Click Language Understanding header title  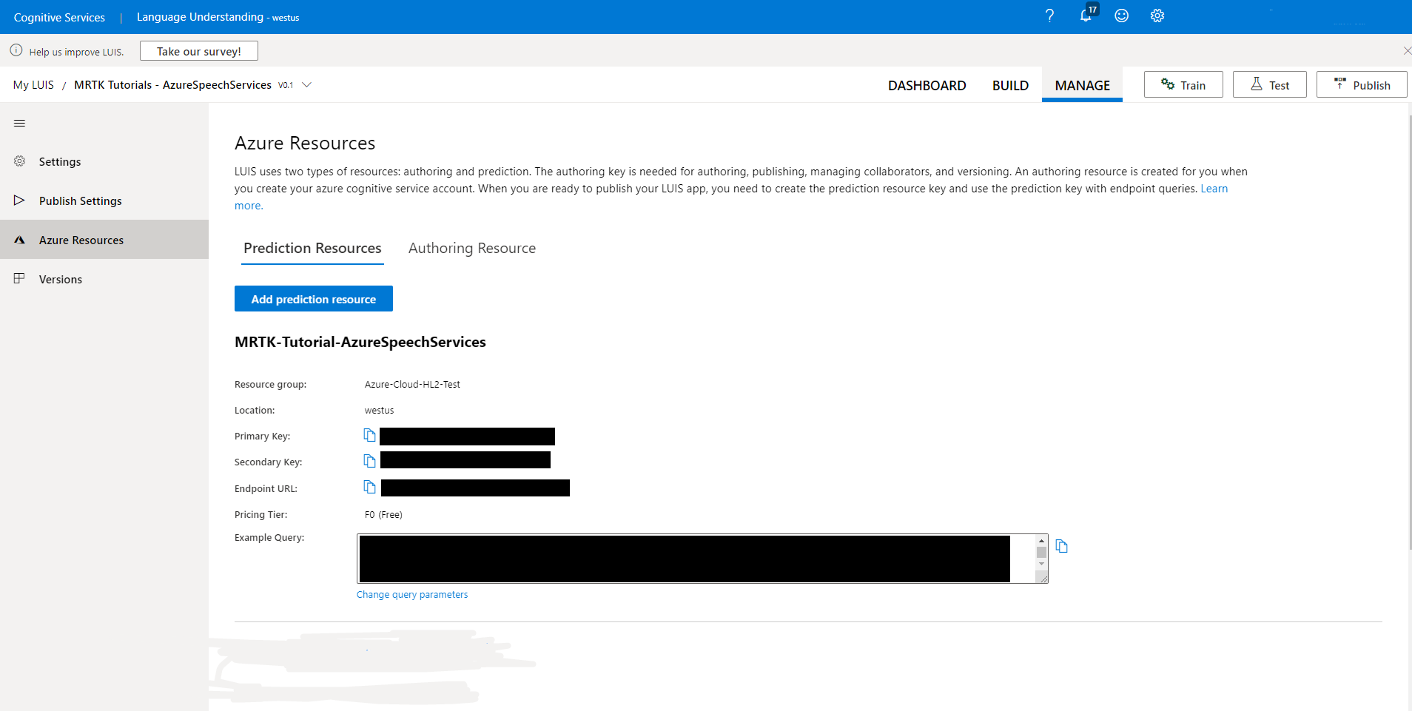click(200, 17)
